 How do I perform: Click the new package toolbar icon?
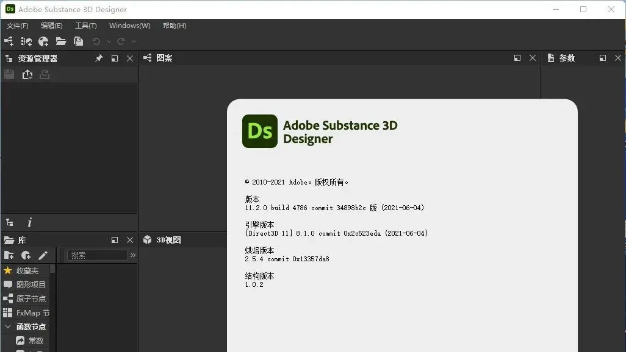43,41
